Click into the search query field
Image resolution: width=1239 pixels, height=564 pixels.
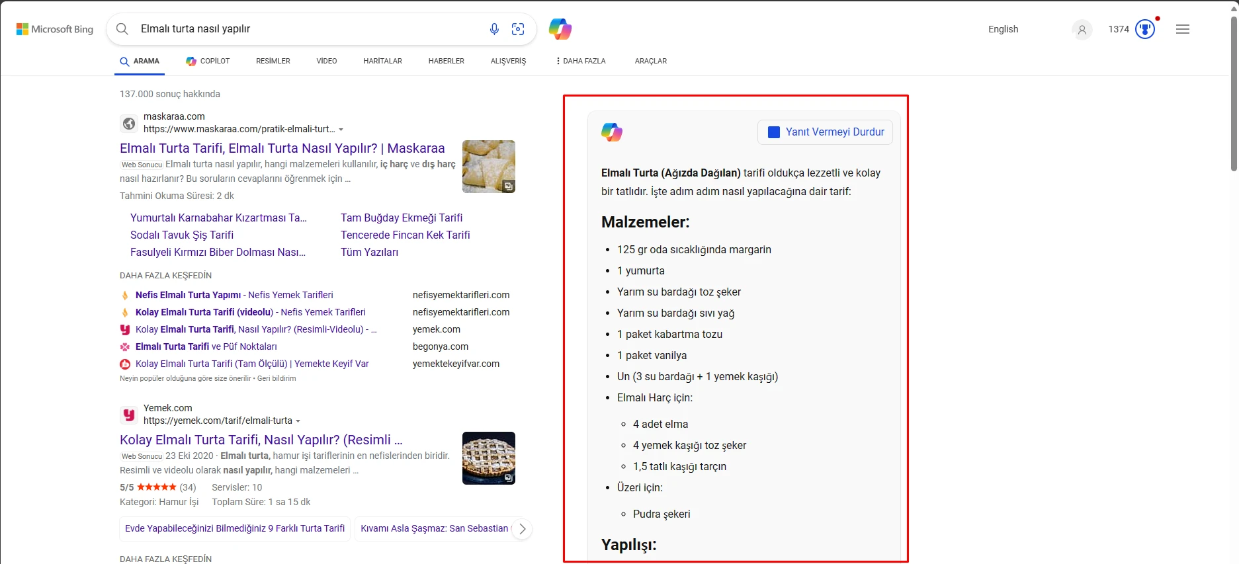(304, 29)
